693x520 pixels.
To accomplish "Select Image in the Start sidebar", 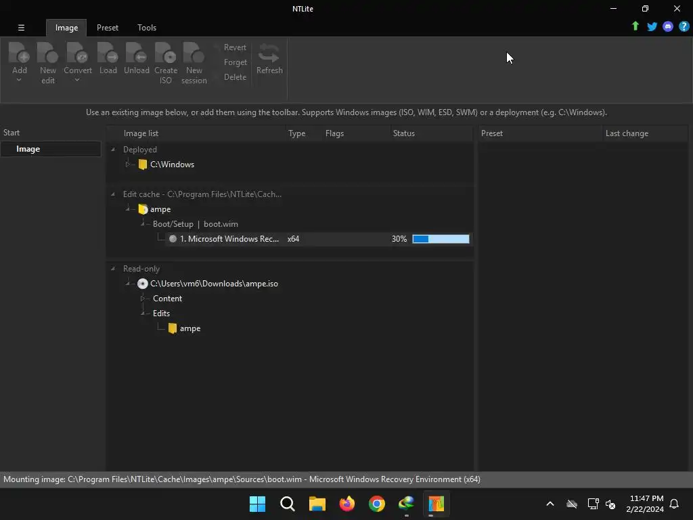I will [50, 149].
